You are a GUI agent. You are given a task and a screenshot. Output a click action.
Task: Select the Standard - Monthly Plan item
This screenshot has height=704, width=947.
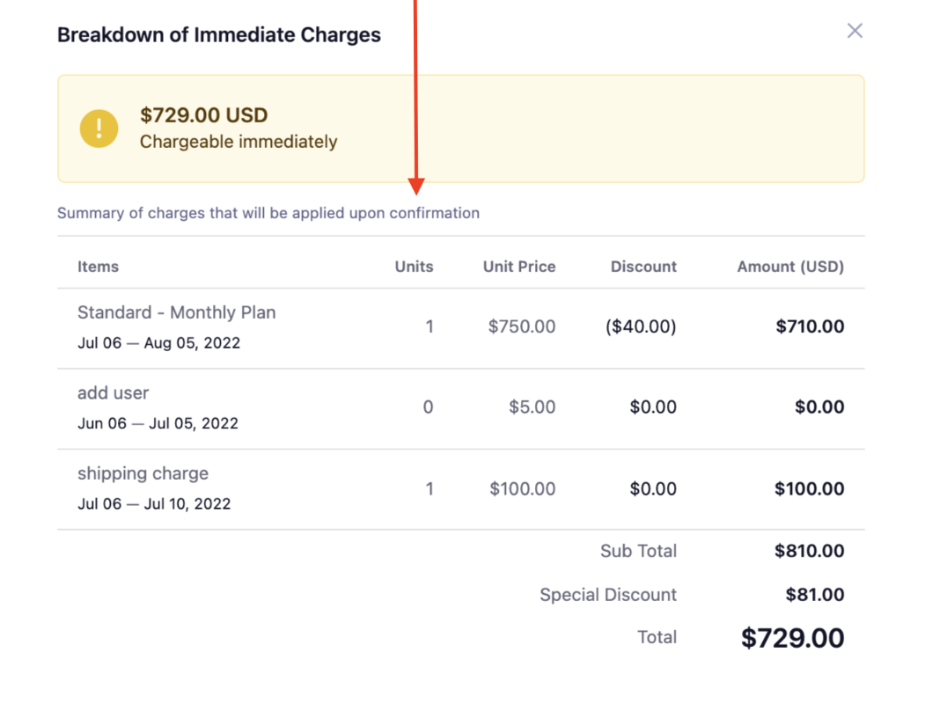point(176,312)
